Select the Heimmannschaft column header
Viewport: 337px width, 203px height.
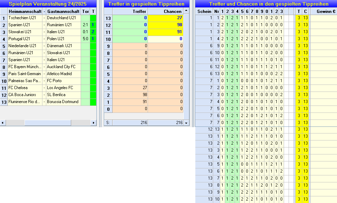[x=25, y=11]
